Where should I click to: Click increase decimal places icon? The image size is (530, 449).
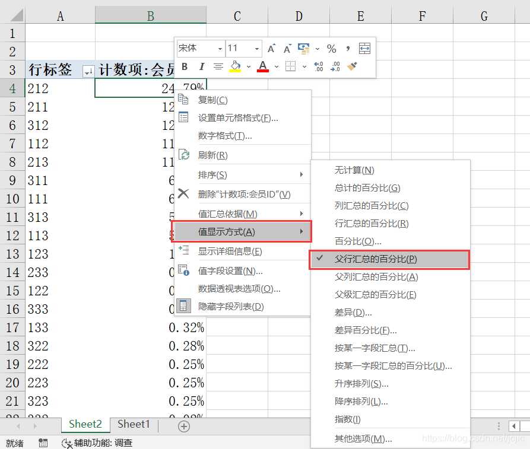click(x=318, y=66)
